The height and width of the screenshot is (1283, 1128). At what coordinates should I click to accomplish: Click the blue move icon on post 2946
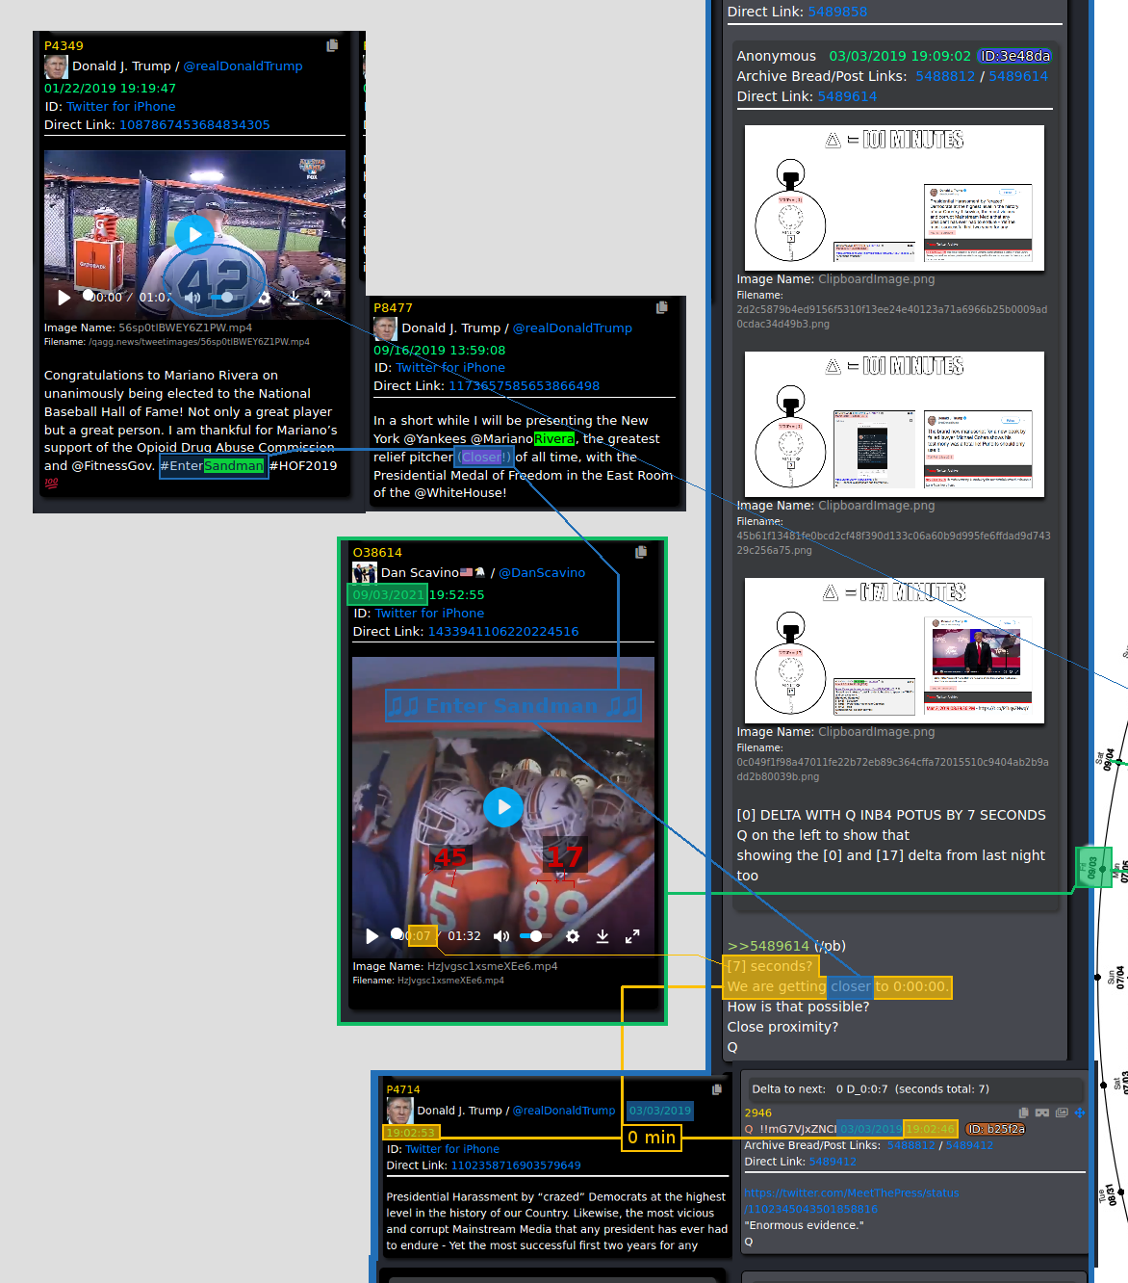click(1080, 1113)
